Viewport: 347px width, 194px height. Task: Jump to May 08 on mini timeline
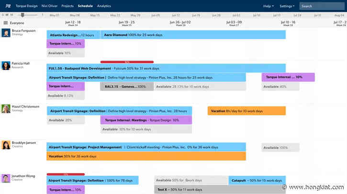(75, 15)
